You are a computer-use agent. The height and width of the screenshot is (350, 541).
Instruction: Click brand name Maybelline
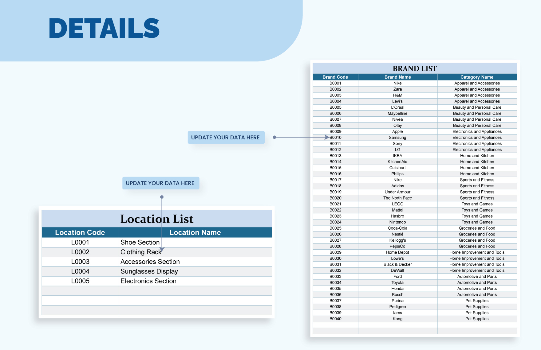[x=397, y=113]
